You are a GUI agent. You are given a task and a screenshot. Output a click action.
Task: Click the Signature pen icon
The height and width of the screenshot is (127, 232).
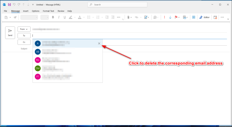tap(146, 17)
